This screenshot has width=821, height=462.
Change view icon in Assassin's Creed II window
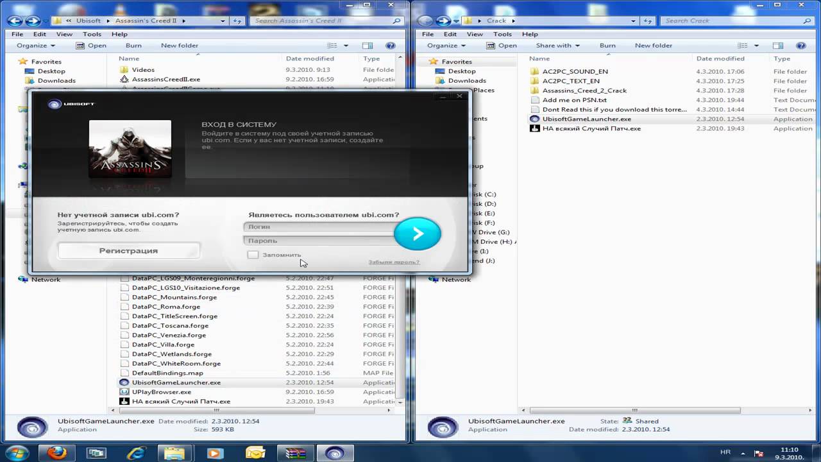(x=332, y=46)
